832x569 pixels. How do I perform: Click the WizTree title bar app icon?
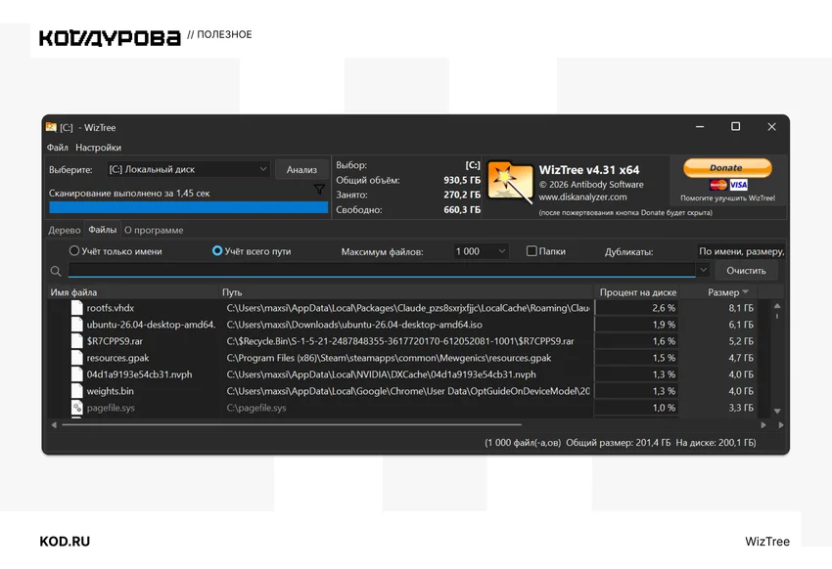pos(51,127)
